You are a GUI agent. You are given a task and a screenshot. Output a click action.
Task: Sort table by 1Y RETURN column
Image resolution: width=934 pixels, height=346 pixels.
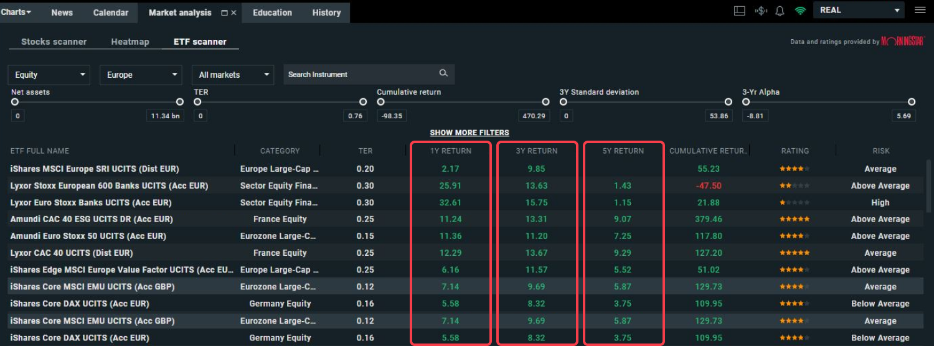(x=450, y=151)
